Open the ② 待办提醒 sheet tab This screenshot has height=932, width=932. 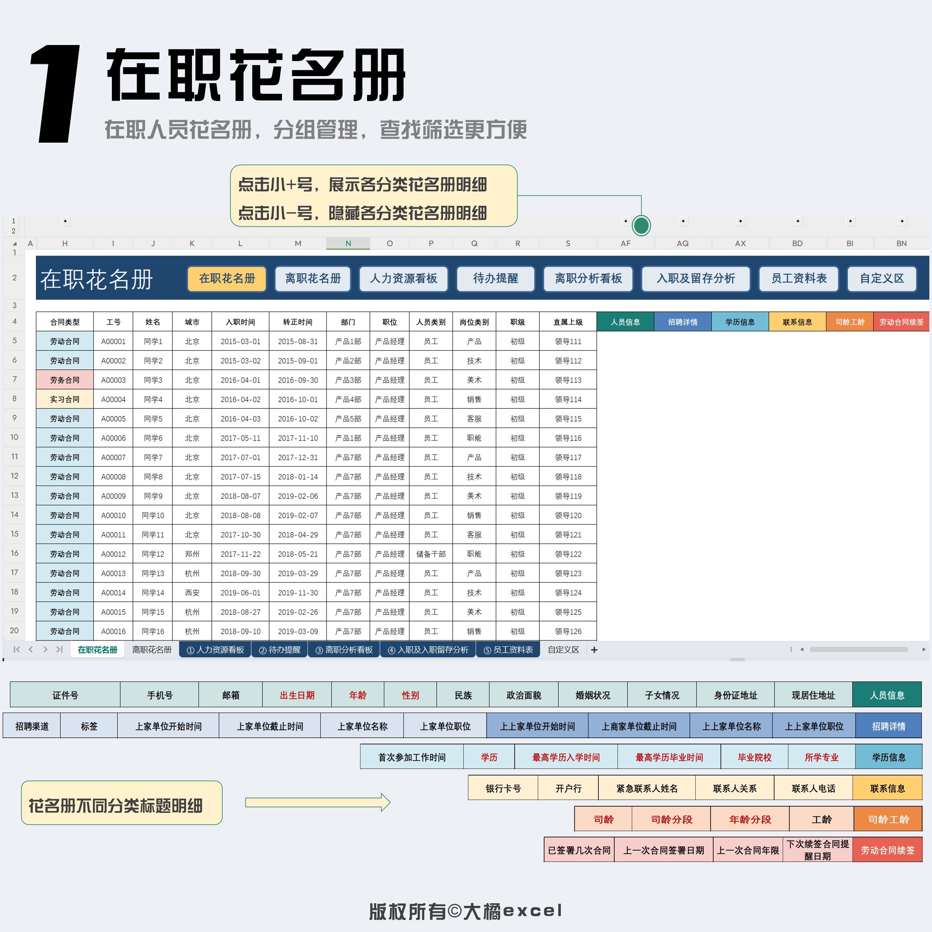(x=280, y=650)
